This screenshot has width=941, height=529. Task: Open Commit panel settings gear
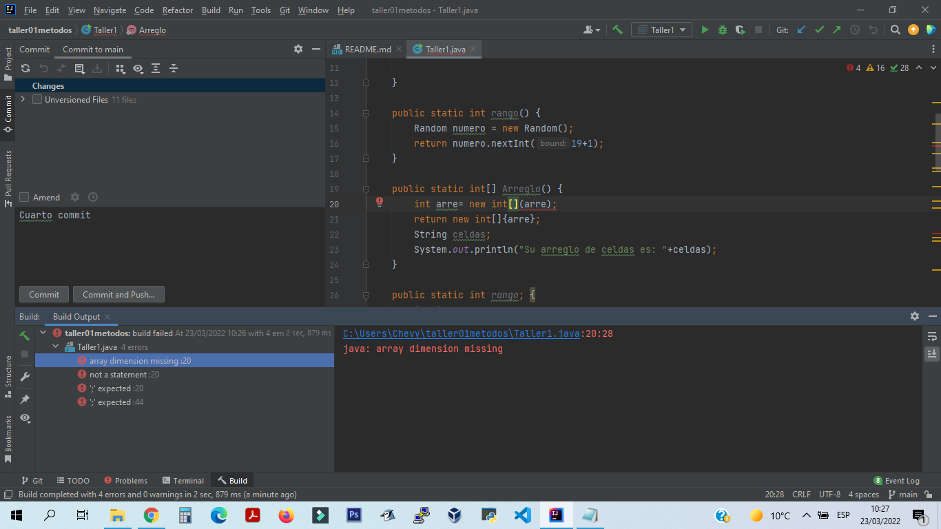click(298, 49)
